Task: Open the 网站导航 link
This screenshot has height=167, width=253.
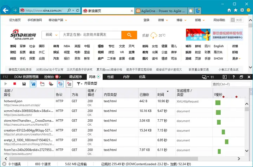Action: pos(219,20)
